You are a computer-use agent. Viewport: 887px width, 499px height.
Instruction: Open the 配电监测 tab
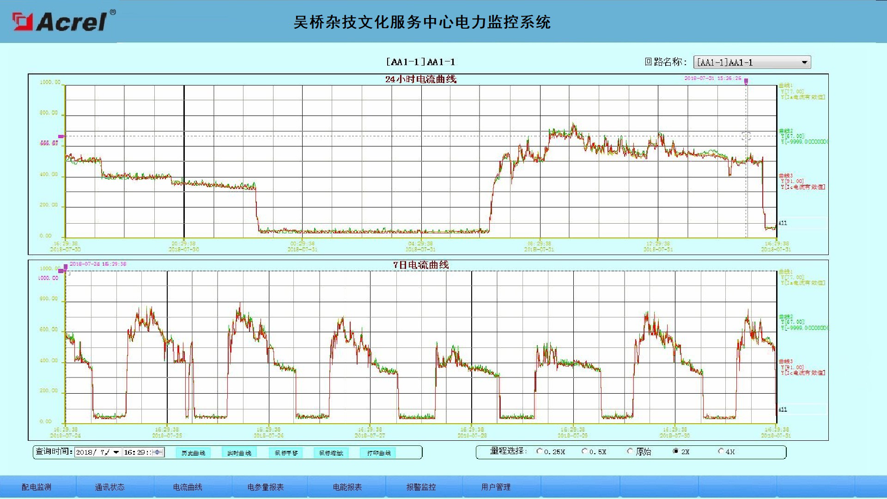click(x=36, y=487)
